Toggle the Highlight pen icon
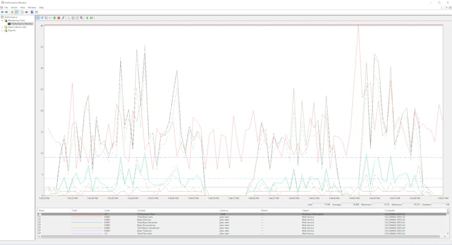 63,18
